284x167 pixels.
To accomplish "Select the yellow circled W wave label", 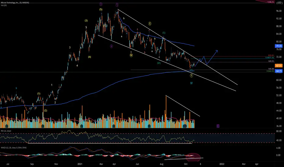I will [x=131, y=55].
